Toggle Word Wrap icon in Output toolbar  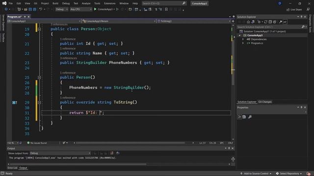[x=118, y=153]
